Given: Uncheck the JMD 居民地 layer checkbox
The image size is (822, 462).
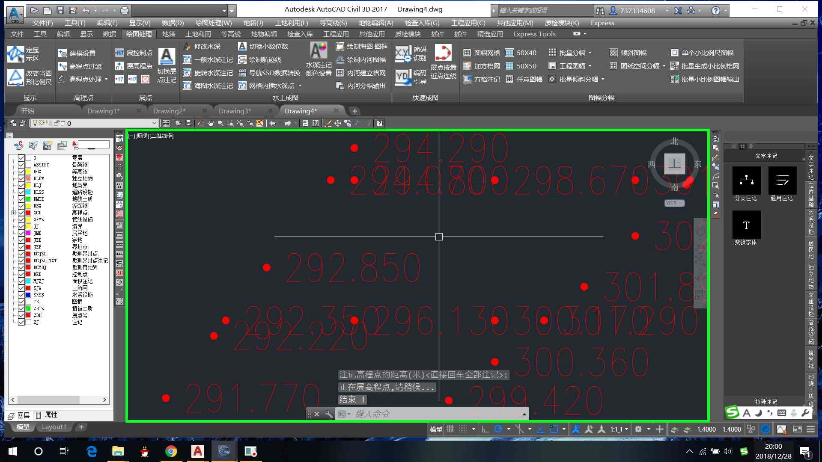Looking at the screenshot, I should pyautogui.click(x=21, y=233).
